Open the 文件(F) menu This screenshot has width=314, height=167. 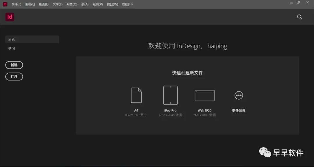click(16, 4)
